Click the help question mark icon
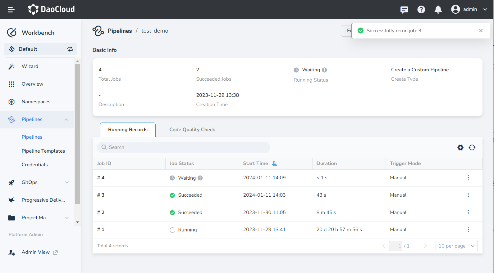Image resolution: width=494 pixels, height=273 pixels. click(x=421, y=10)
